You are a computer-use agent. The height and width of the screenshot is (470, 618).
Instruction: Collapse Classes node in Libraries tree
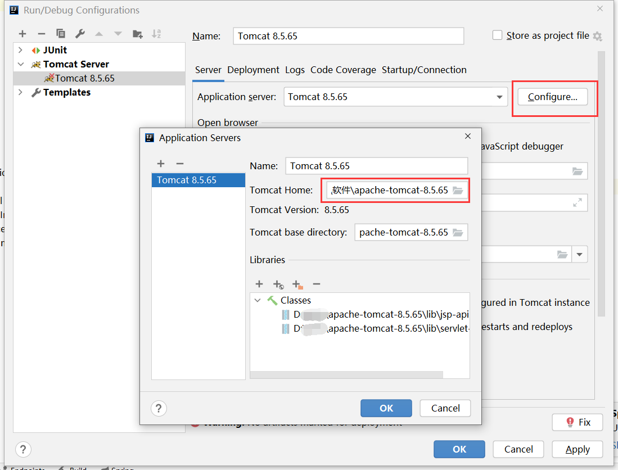(x=258, y=300)
